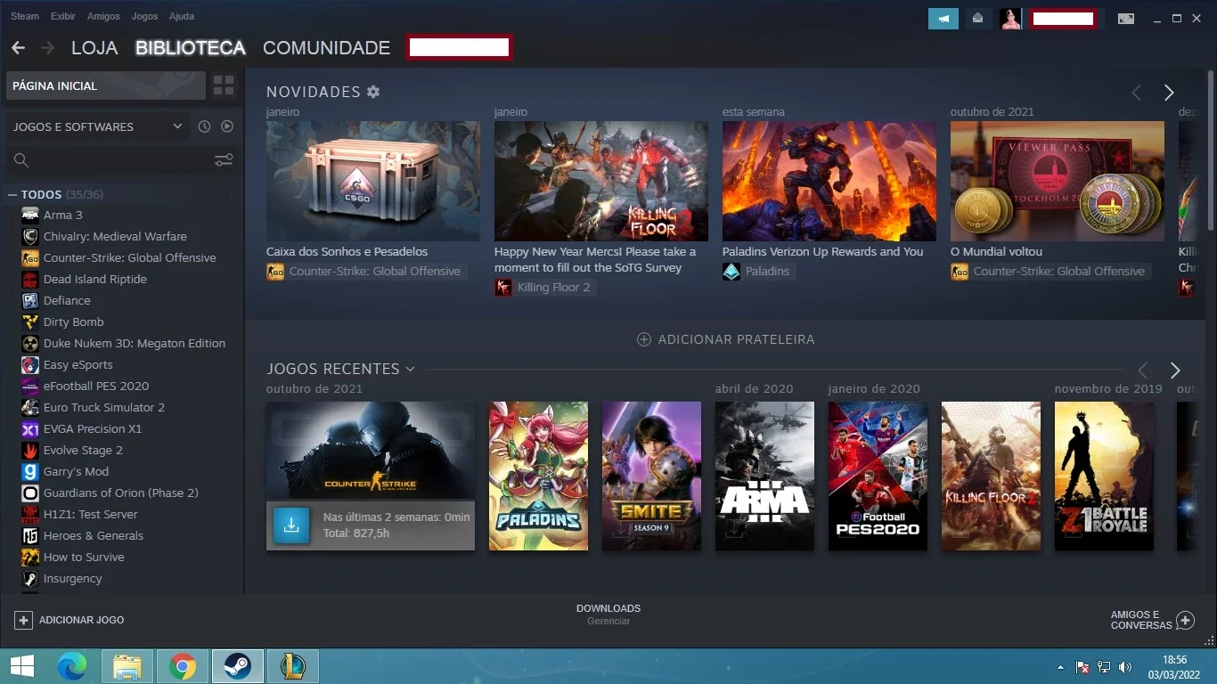Switch library to grid collections view
Viewport: 1217px width, 684px height.
click(x=224, y=85)
